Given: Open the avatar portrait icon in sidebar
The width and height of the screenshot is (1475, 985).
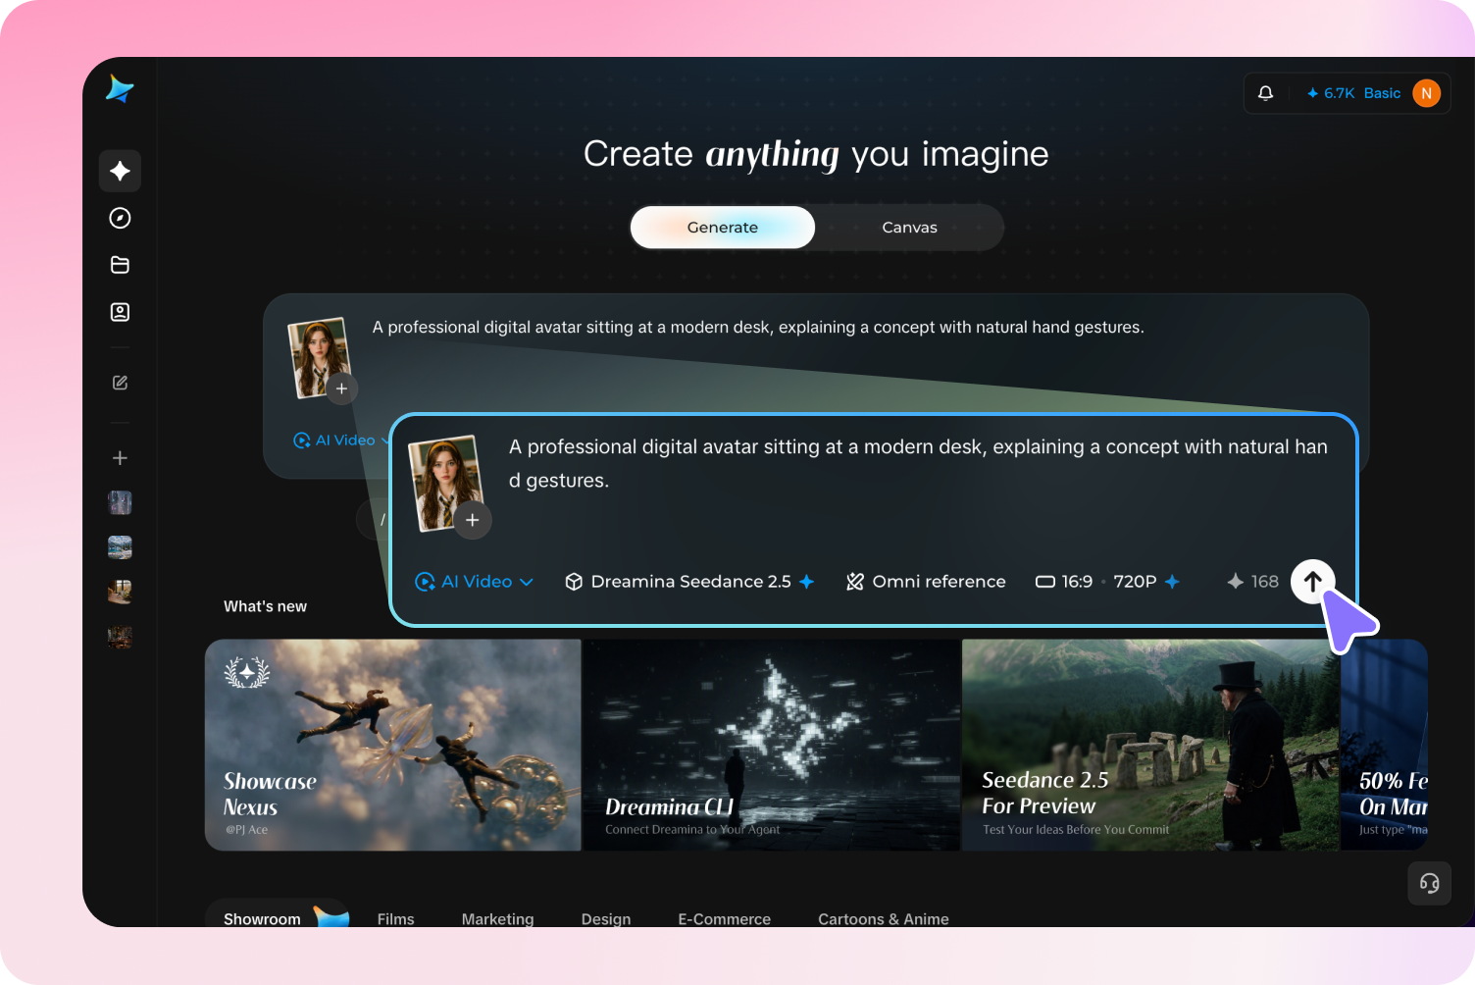Looking at the screenshot, I should (x=120, y=312).
